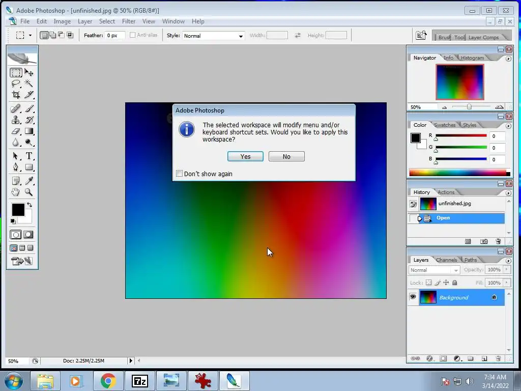521x391 pixels.
Task: Select the Pen tool
Action: click(16, 167)
